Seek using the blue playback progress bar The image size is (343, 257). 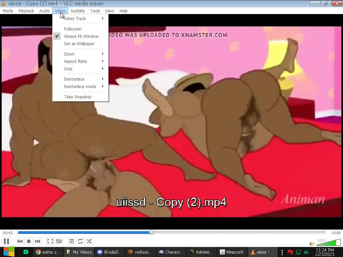pos(172,233)
